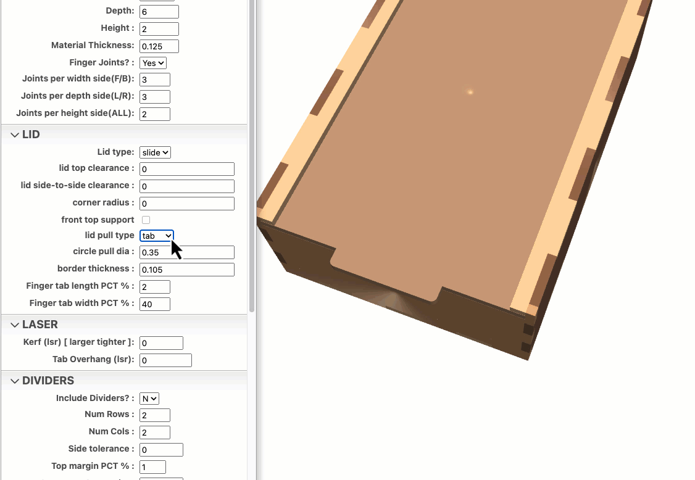
Task: Click the Height input field
Action: (x=159, y=29)
